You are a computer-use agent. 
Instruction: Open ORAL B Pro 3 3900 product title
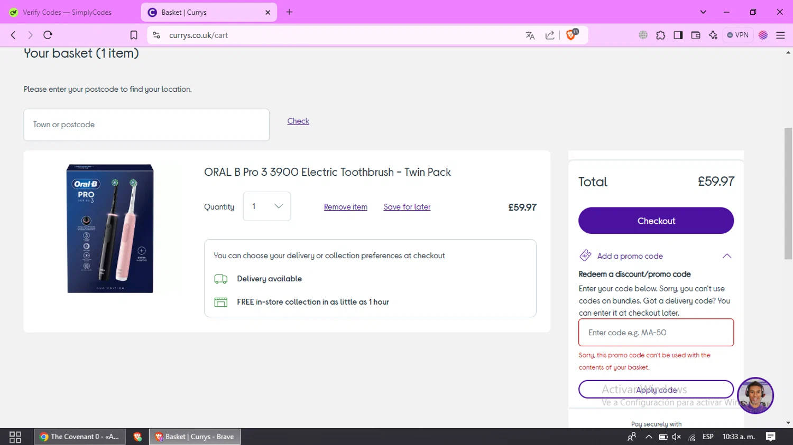coord(327,172)
